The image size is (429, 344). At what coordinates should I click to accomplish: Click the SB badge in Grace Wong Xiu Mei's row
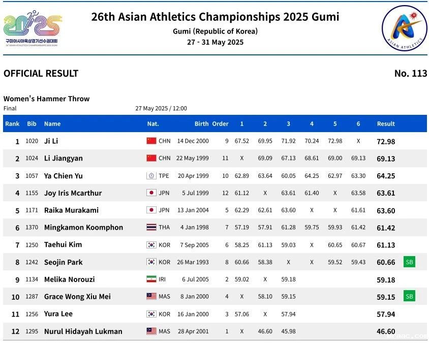[x=409, y=296]
